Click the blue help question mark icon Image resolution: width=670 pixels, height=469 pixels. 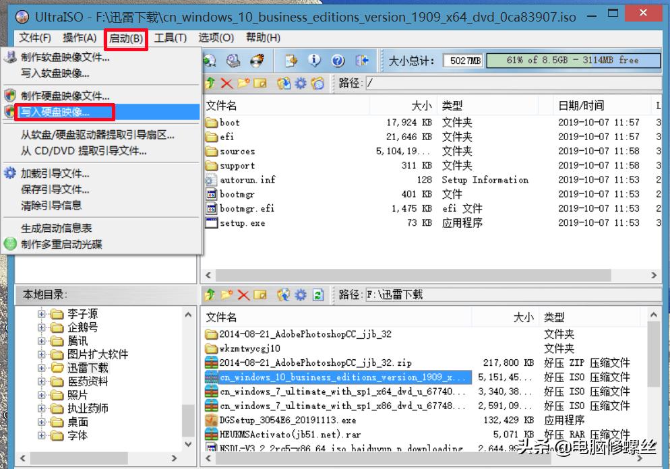click(338, 60)
